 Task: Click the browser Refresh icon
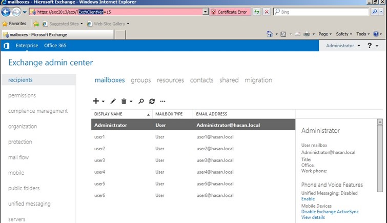[x=257, y=12]
